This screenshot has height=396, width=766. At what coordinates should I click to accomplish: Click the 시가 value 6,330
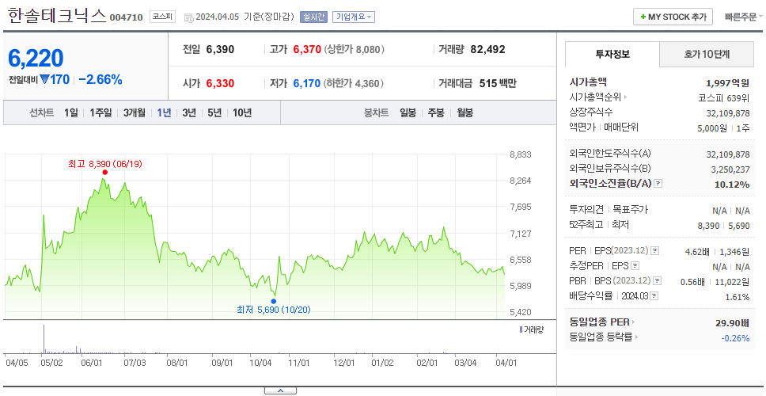coord(220,84)
